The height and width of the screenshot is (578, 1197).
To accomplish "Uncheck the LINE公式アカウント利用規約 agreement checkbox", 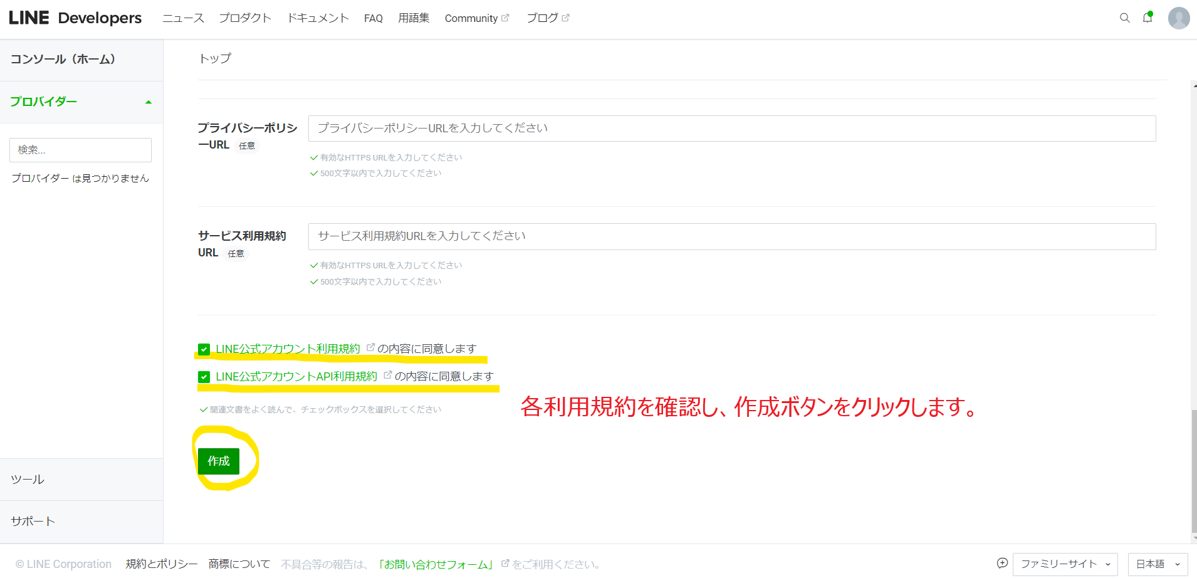I will 204,349.
